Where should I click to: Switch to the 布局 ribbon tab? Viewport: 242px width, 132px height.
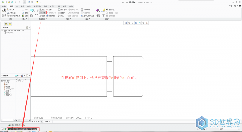click(11, 6)
